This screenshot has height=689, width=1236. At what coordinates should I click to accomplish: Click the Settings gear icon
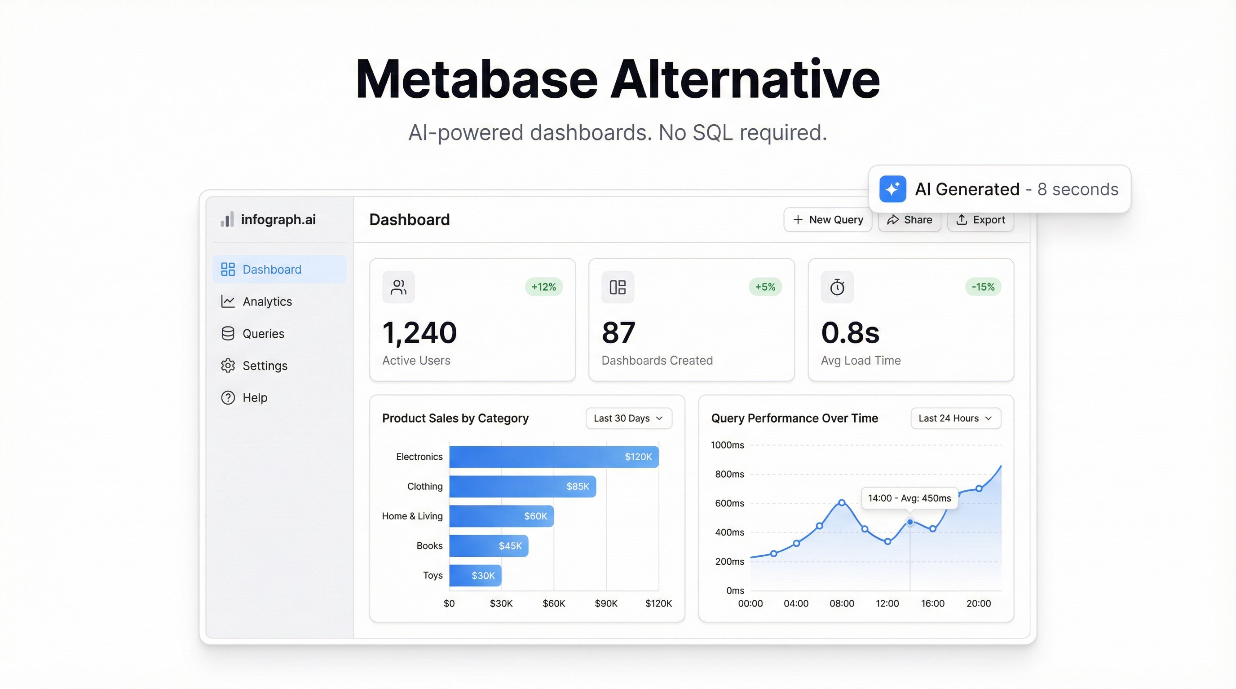(228, 366)
